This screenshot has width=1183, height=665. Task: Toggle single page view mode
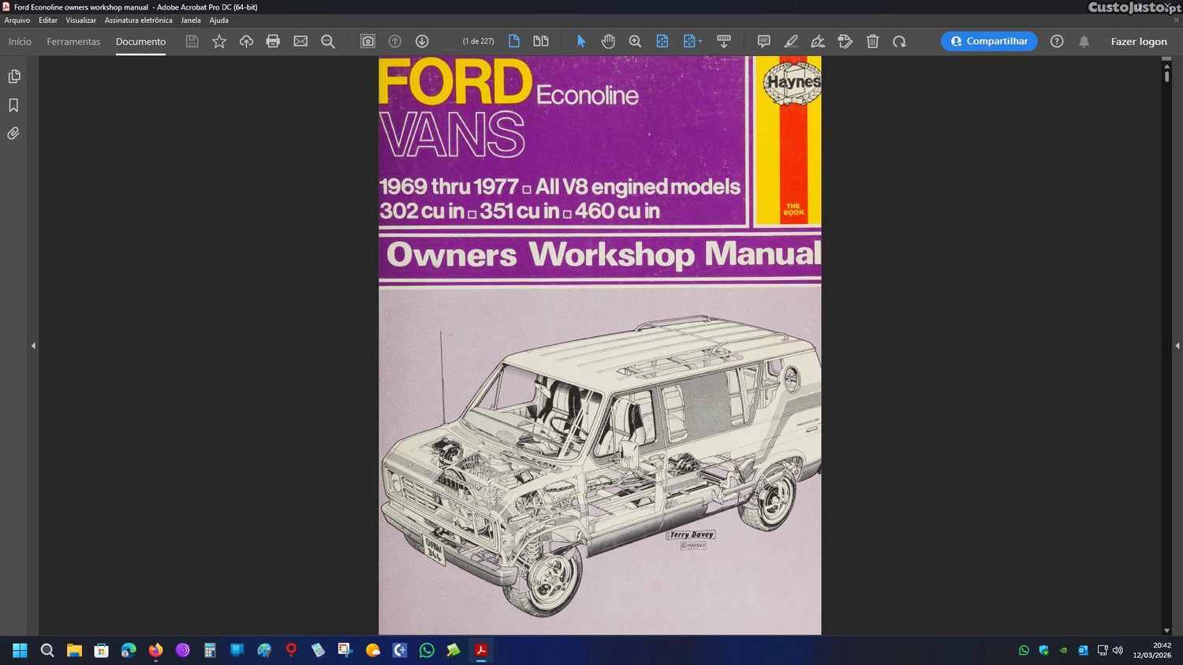514,42
